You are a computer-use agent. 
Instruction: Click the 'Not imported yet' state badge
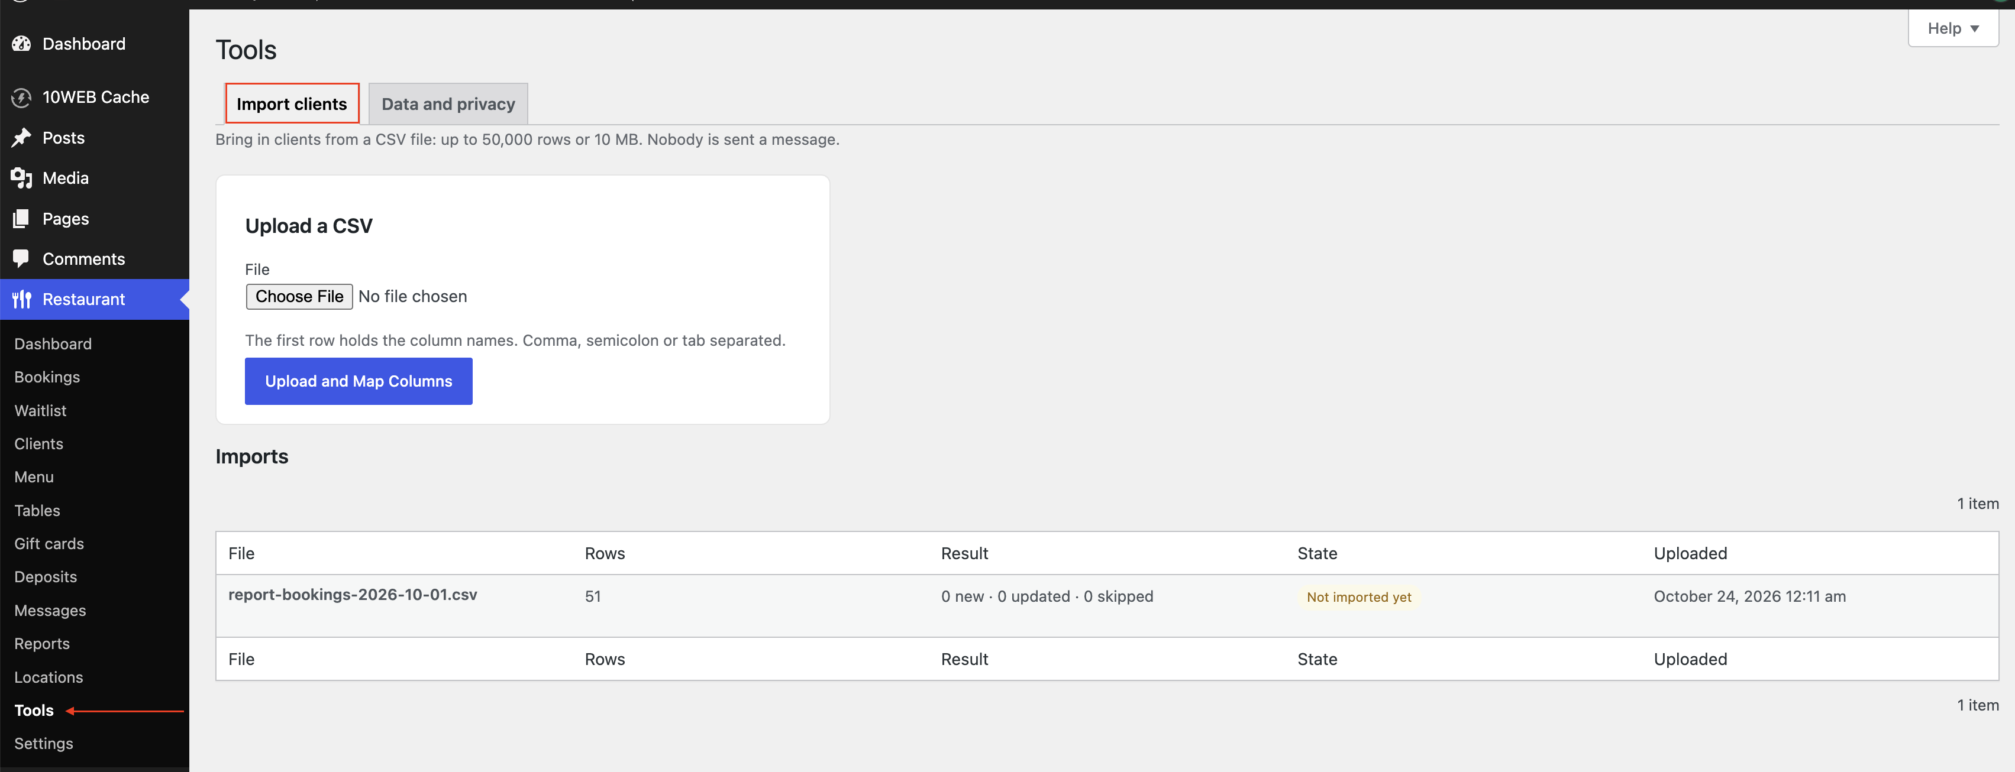(1359, 597)
